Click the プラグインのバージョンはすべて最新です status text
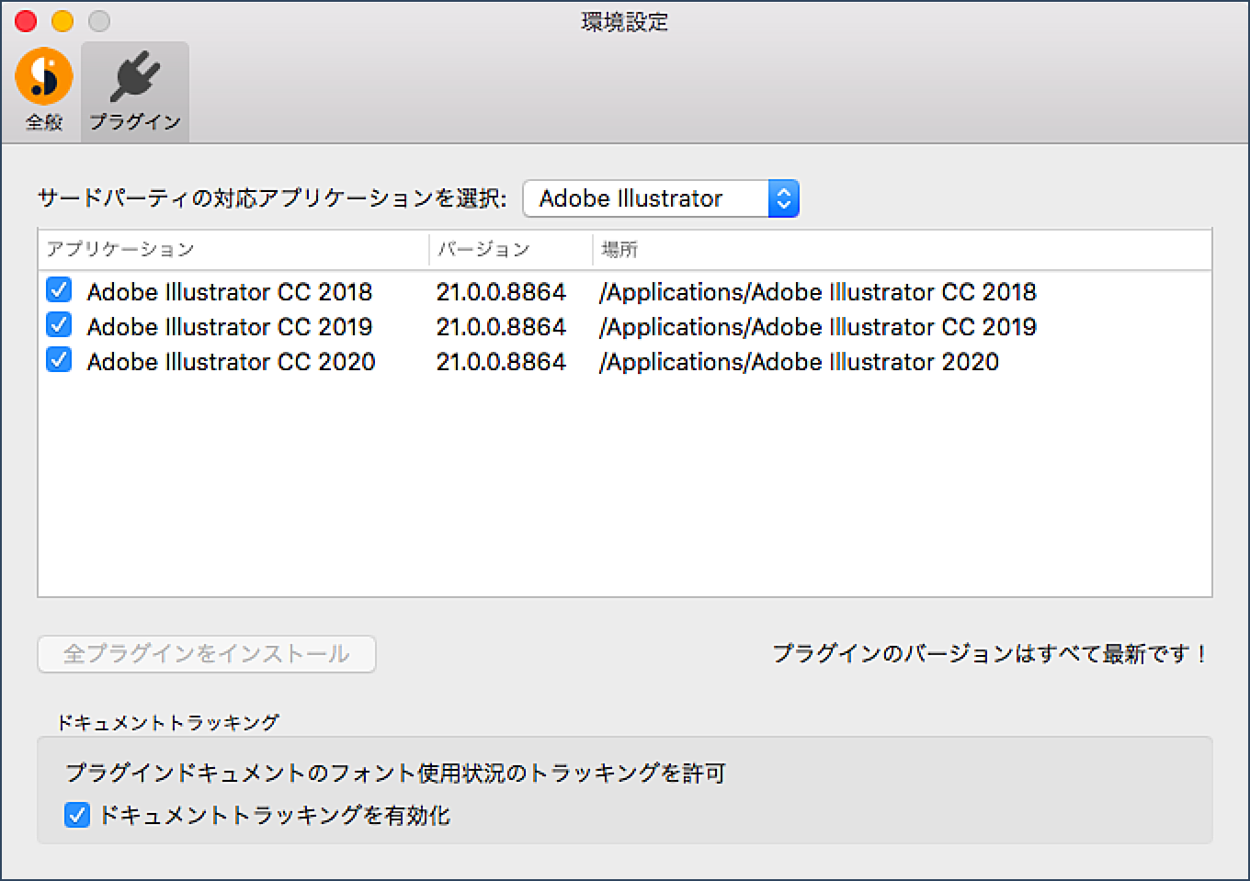Screen dimensions: 1250x881 991,654
